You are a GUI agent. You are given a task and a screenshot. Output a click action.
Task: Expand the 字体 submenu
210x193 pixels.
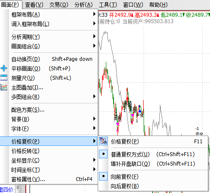tap(94, 128)
